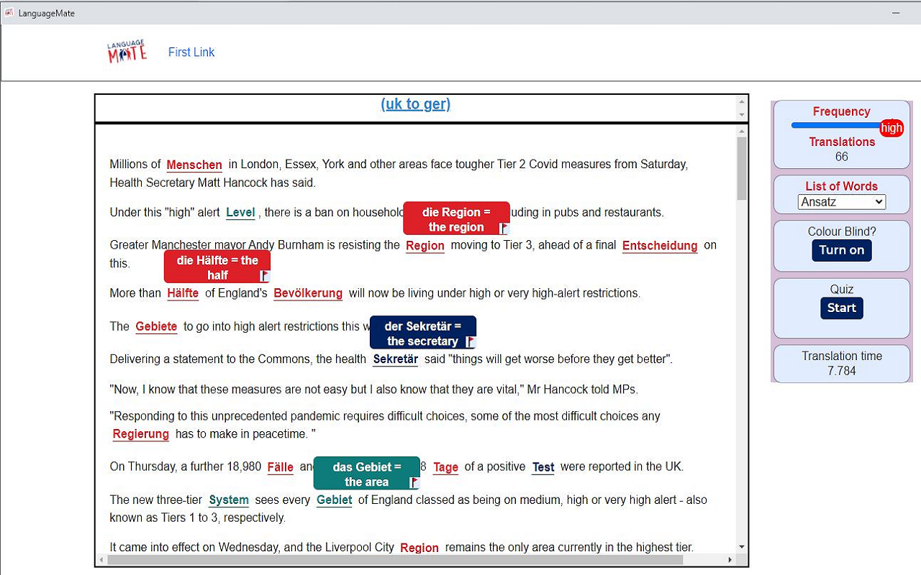Click the translated word 'Regierung'
Screen dimensions: 921x575
[141, 434]
